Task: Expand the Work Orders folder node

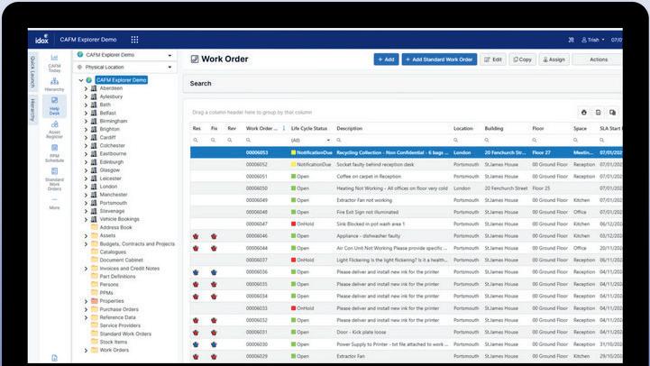Action: point(86,351)
